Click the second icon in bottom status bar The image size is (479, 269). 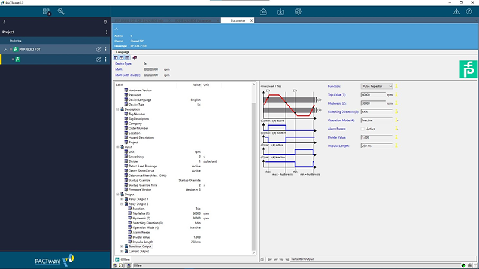[x=121, y=265]
